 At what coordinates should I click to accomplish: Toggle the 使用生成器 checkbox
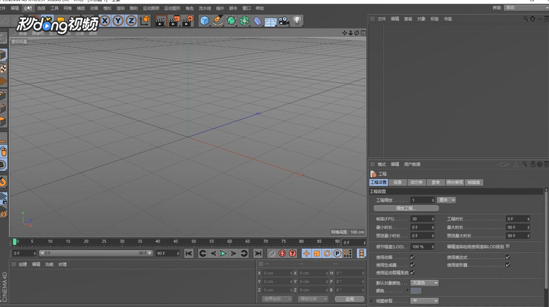click(x=412, y=265)
